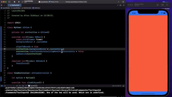Click '.systemRed' color value
172x97 pixels.
[x=42, y=42]
